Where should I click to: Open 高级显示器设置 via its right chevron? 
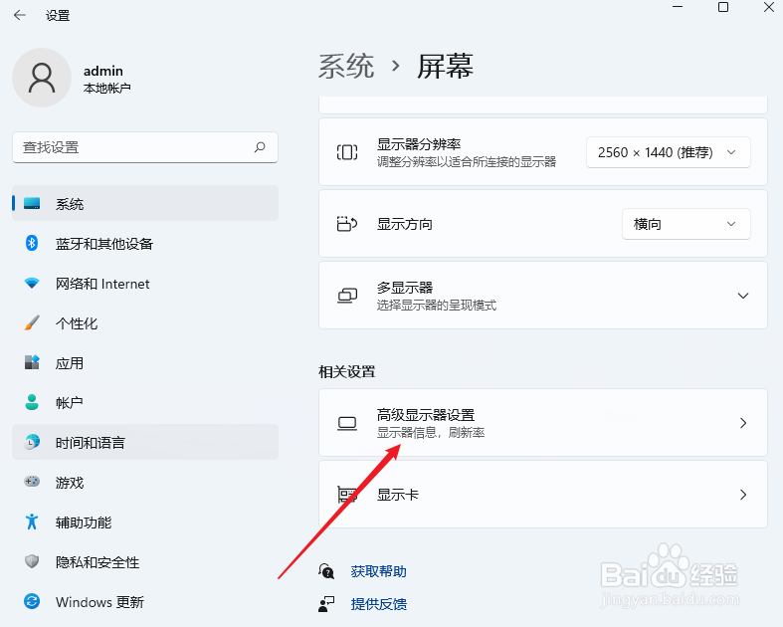743,423
